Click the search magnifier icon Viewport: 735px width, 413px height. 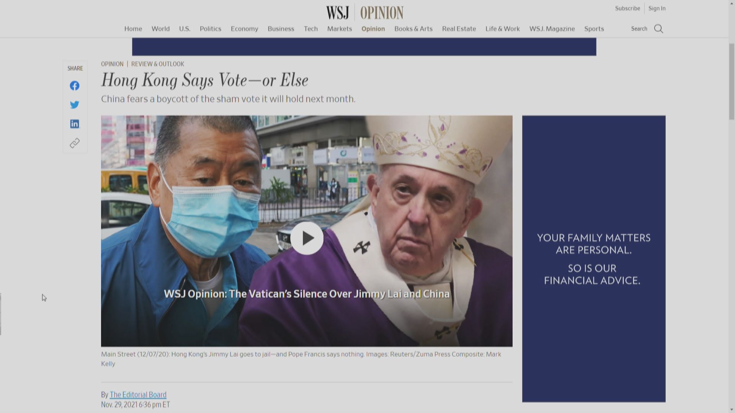coord(658,29)
